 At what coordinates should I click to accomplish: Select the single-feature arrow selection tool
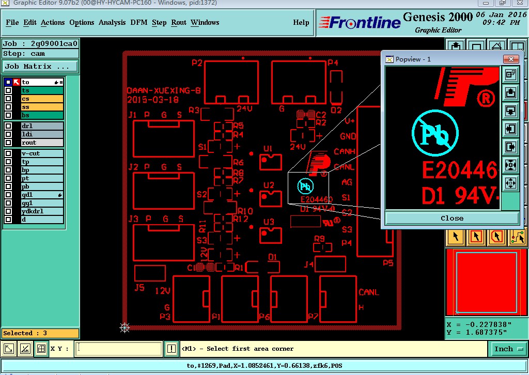(456, 237)
